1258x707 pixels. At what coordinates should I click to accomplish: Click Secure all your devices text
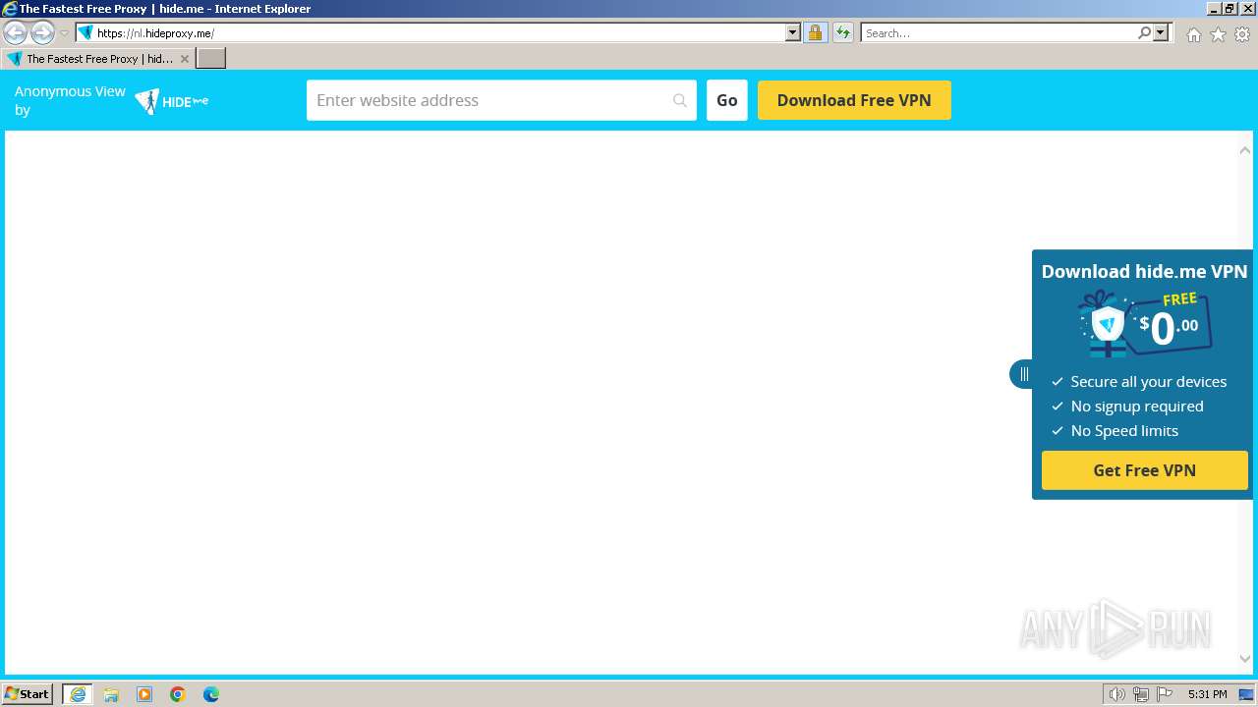click(x=1149, y=381)
